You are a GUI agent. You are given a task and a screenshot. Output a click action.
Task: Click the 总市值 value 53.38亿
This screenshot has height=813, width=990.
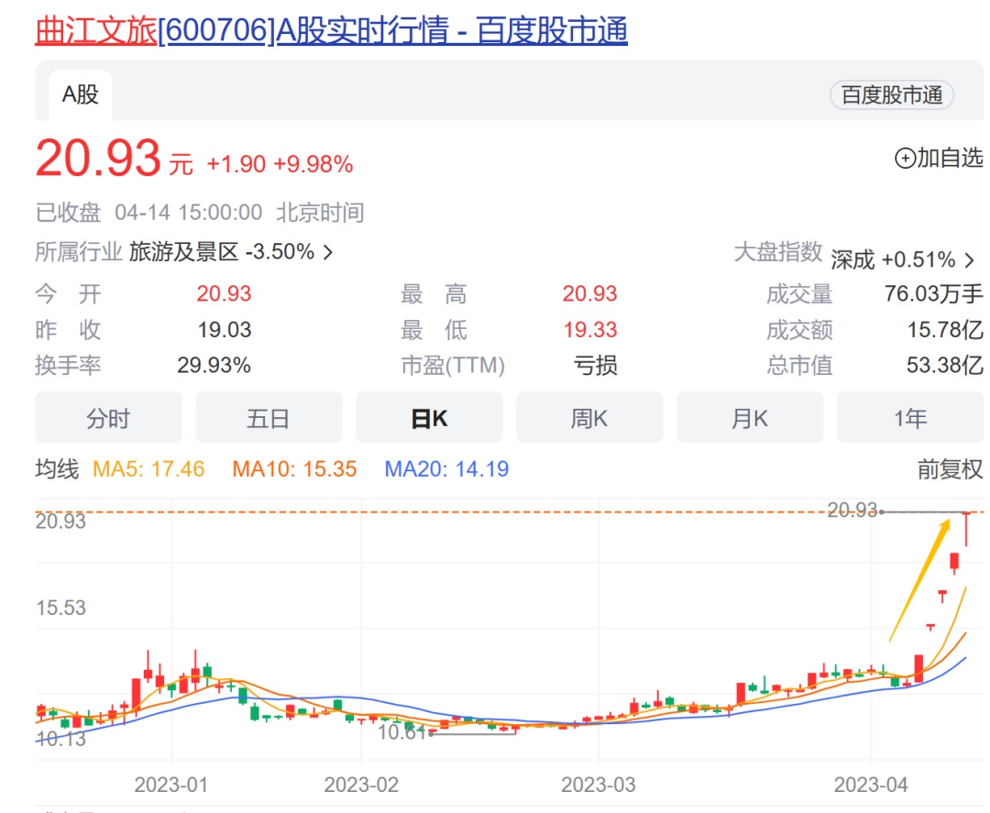(x=945, y=365)
